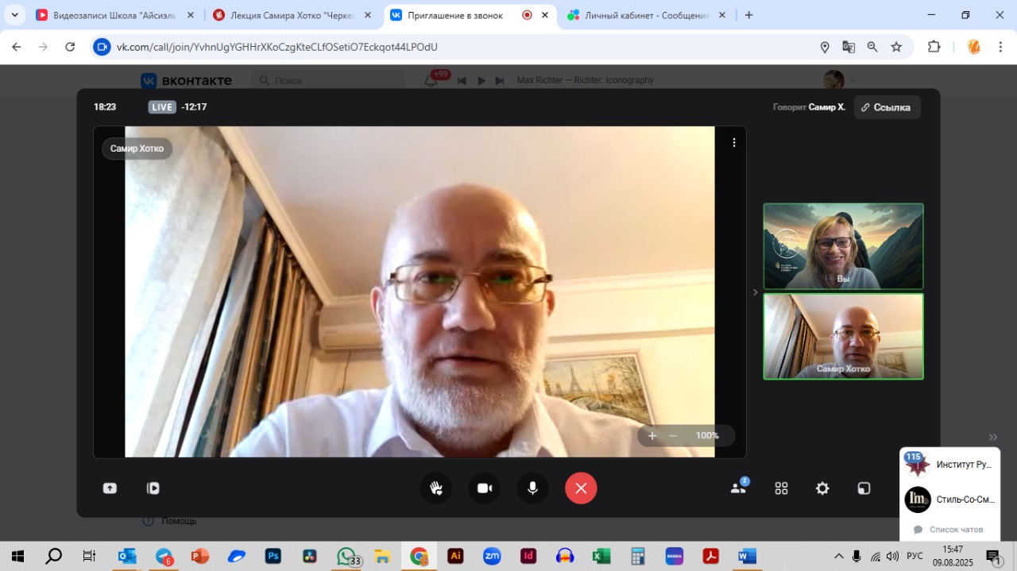The height and width of the screenshot is (571, 1017).
Task: Click the Ссылка invite link button
Action: 887,107
